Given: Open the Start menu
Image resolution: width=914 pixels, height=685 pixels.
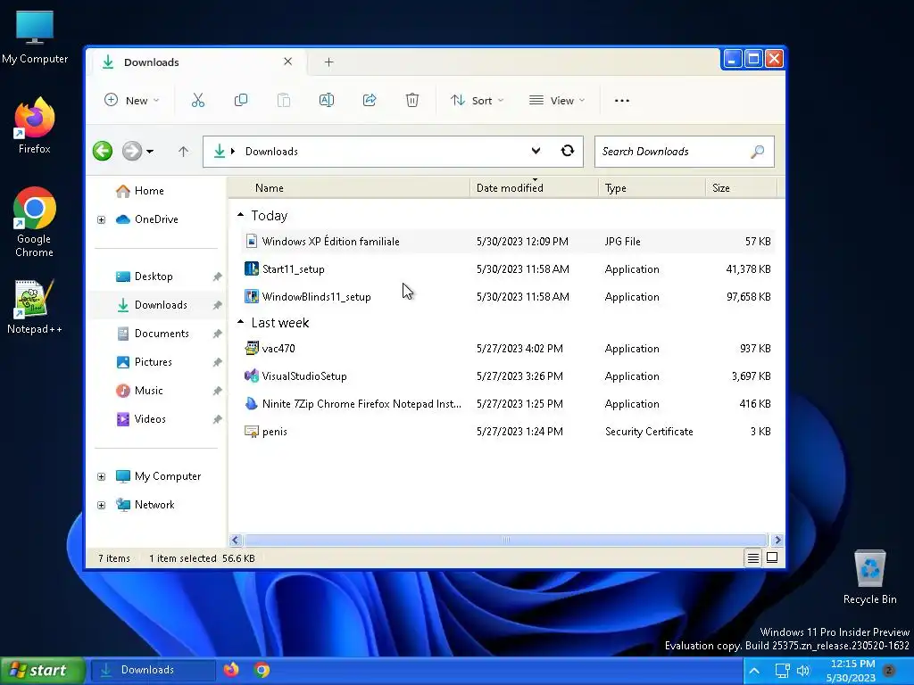Looking at the screenshot, I should point(43,671).
